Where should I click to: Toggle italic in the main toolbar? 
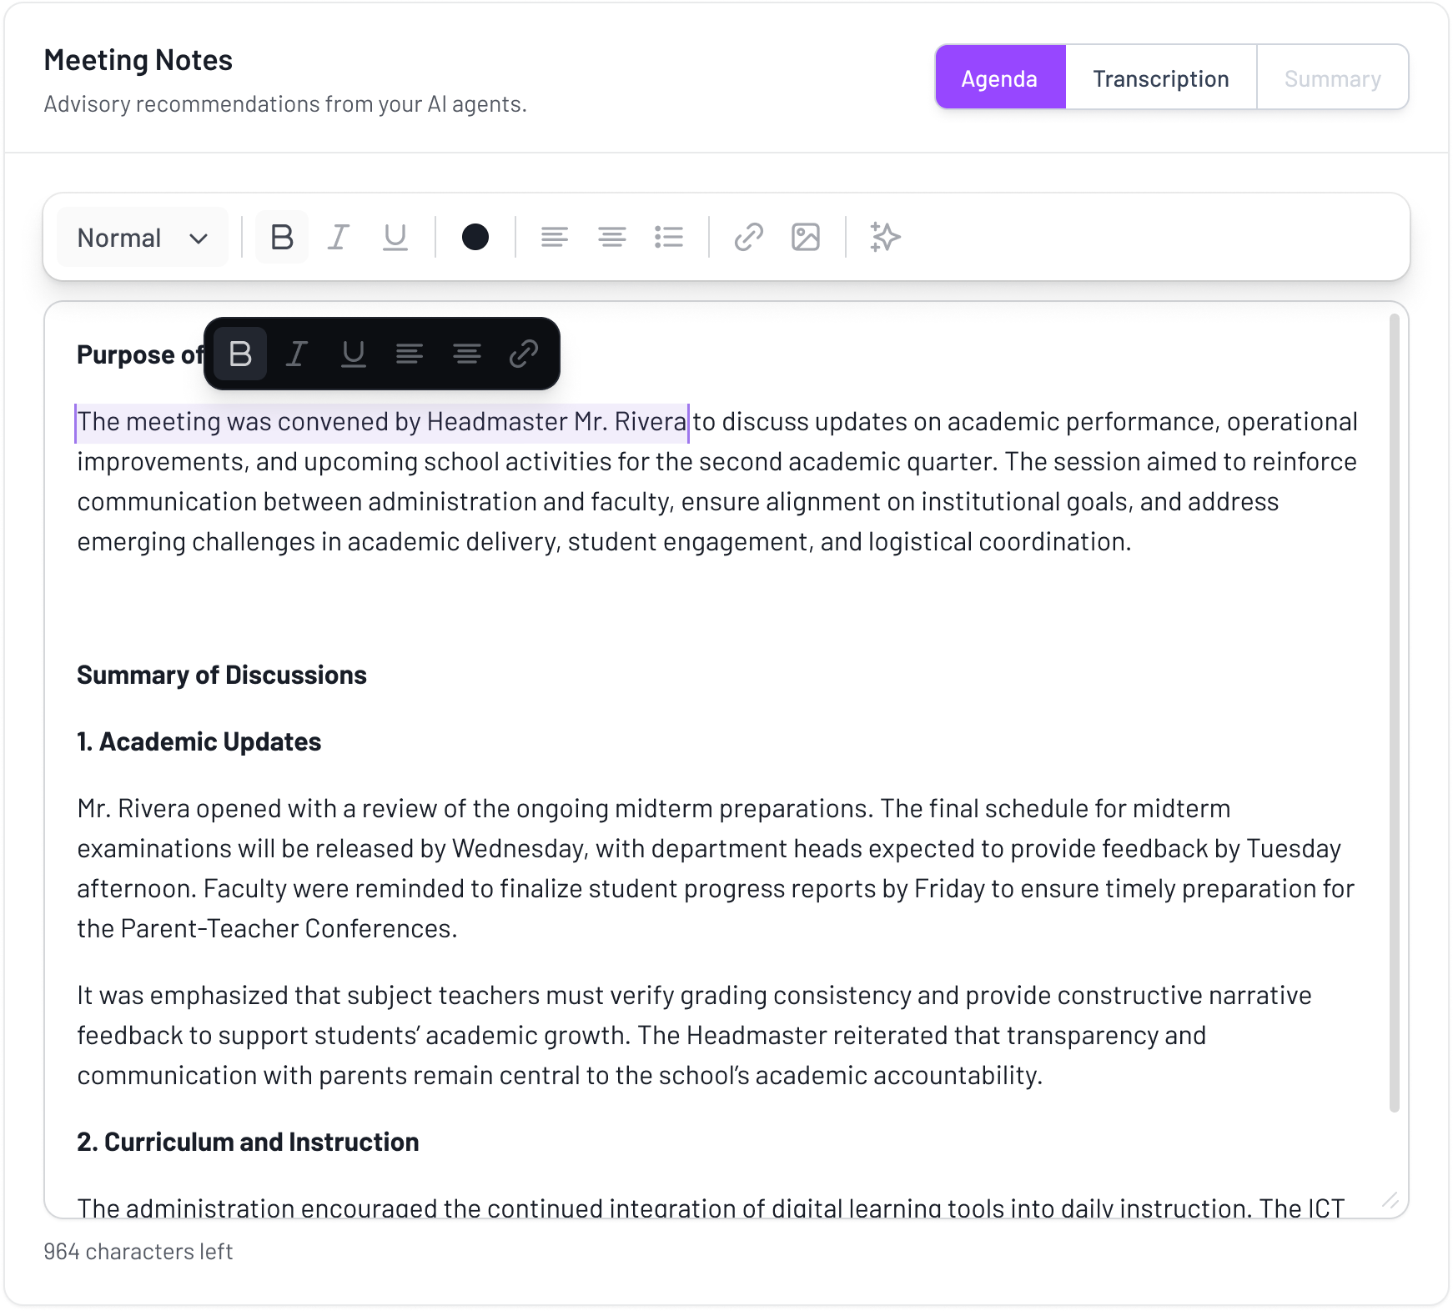click(338, 238)
